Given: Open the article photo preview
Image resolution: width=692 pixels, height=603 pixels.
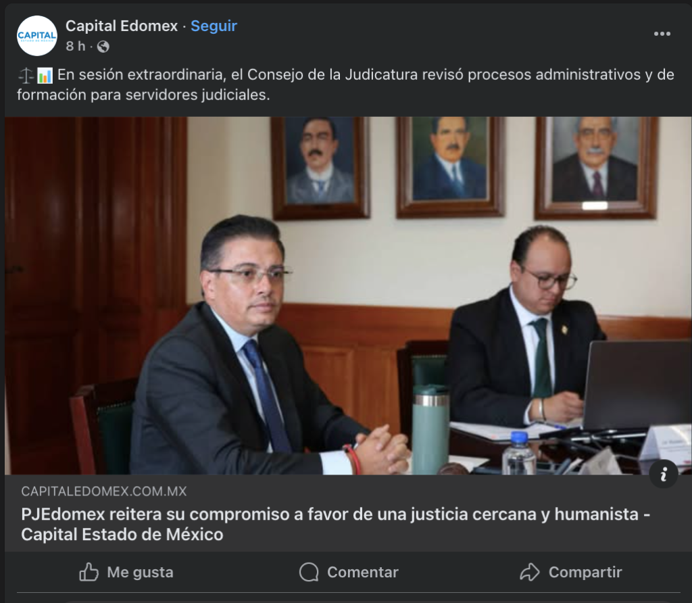Looking at the screenshot, I should click(x=348, y=295).
